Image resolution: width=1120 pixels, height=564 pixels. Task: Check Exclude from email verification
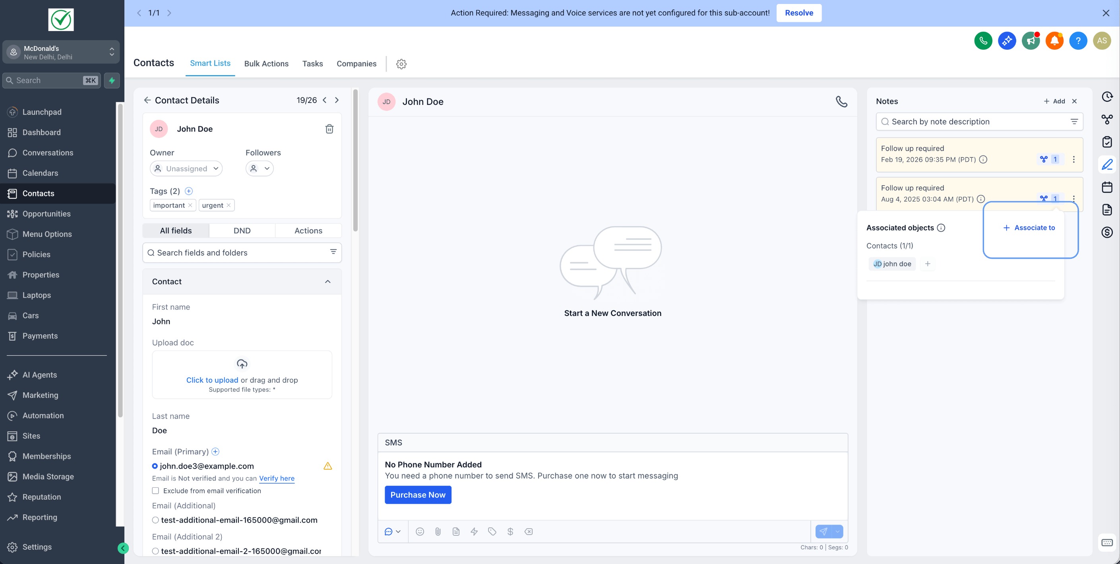pos(155,490)
